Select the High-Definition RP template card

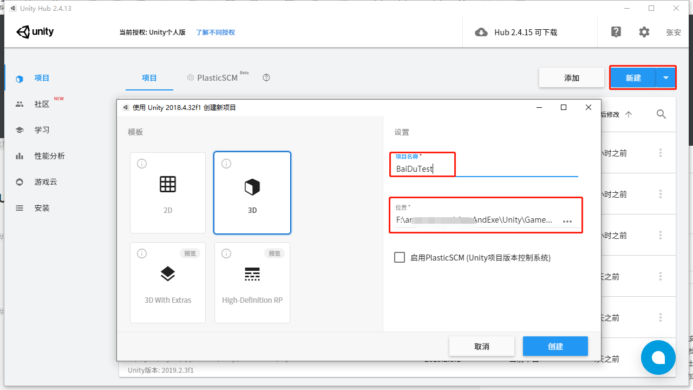[x=252, y=283]
